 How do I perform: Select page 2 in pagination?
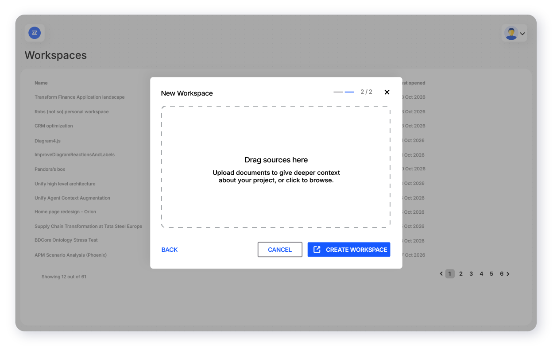click(x=461, y=274)
